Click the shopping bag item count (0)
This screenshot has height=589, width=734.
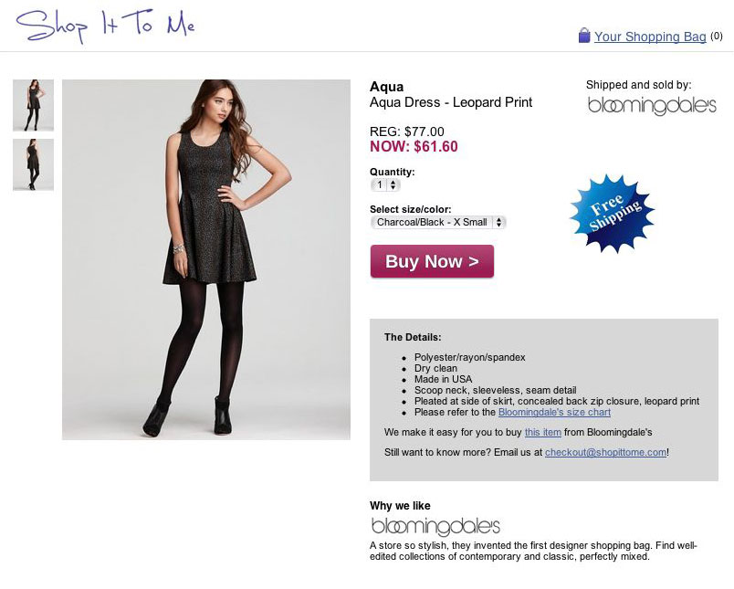coord(717,37)
